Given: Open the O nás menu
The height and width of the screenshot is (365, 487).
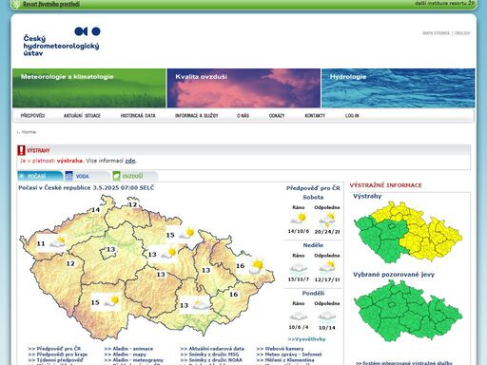Looking at the screenshot, I should [x=243, y=116].
